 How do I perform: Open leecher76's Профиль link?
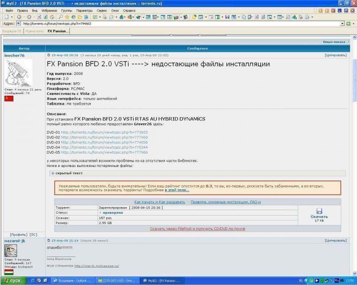(19, 235)
